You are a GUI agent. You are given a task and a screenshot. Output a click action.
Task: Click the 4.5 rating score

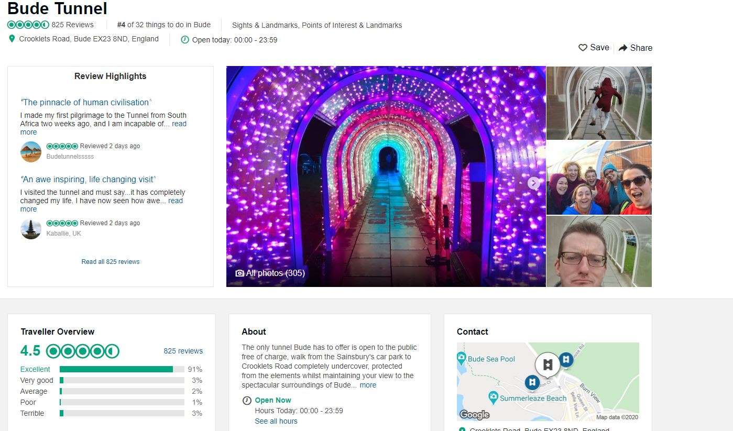pos(31,351)
